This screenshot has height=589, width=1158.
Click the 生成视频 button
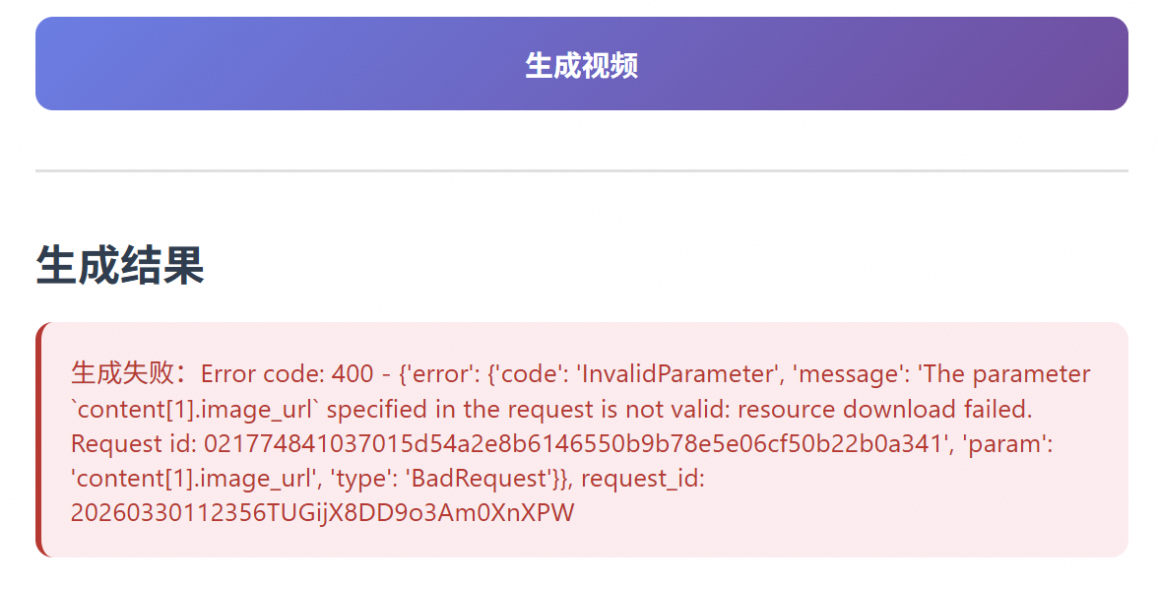coord(581,64)
